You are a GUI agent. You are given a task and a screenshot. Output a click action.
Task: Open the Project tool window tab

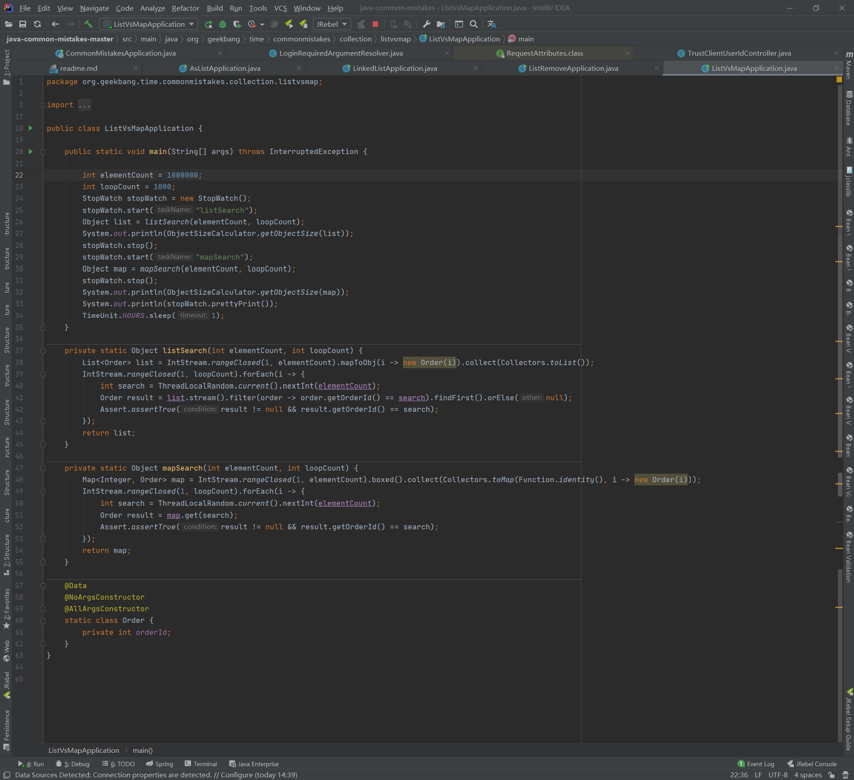coord(7,67)
